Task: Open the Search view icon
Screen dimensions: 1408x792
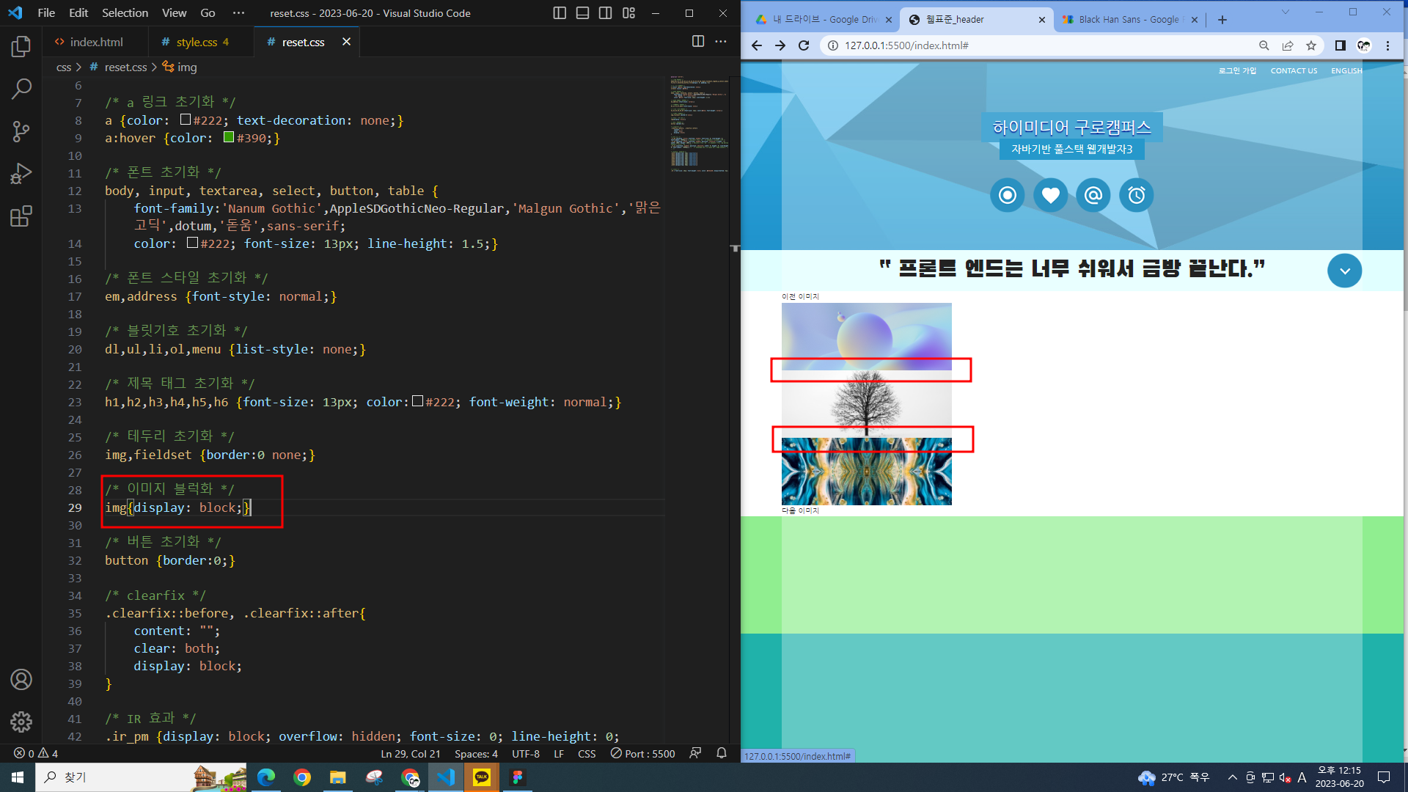Action: tap(21, 89)
